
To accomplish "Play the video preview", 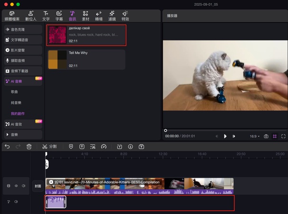I will coord(225,136).
